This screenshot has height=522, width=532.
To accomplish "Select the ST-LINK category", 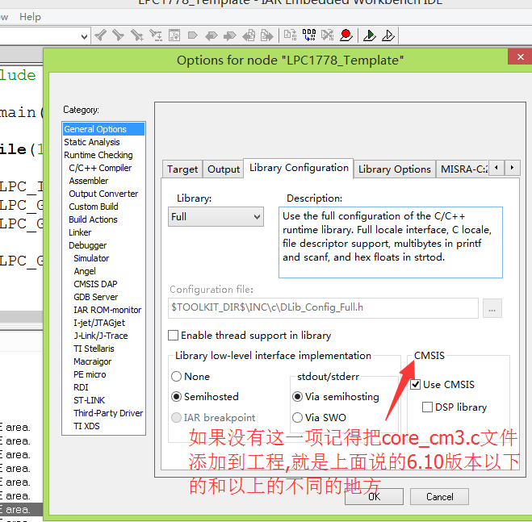I will (104, 400).
